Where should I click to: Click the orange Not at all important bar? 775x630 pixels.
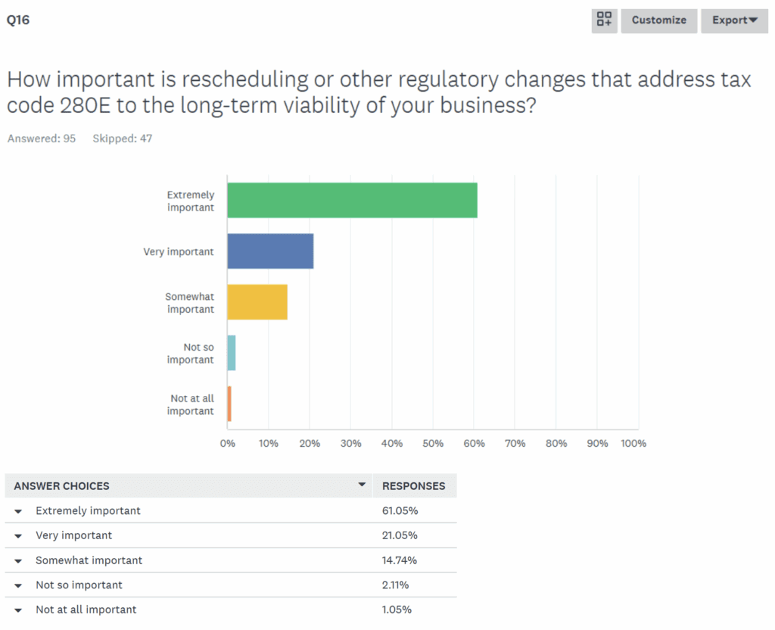coord(229,404)
